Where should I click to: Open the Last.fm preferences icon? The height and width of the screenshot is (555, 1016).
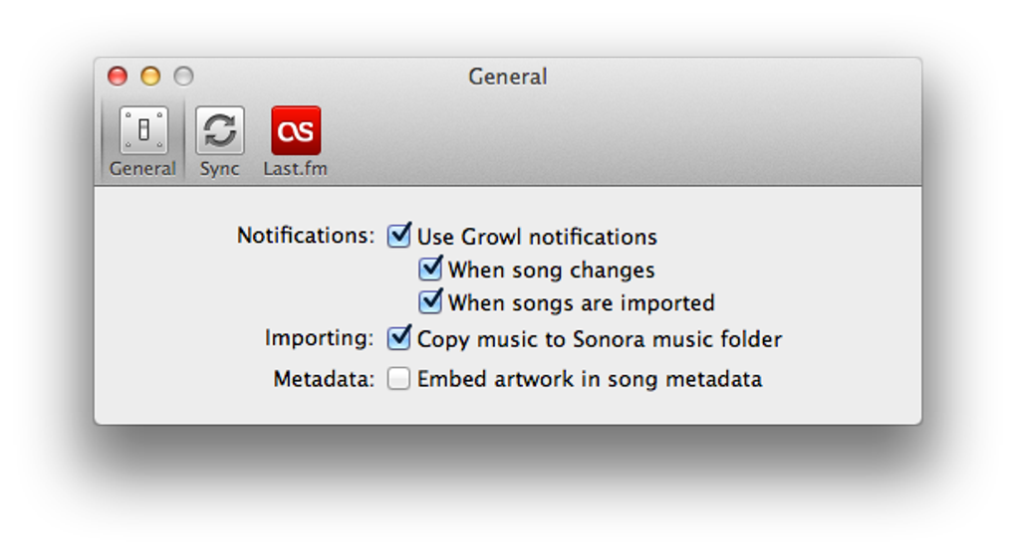point(296,131)
